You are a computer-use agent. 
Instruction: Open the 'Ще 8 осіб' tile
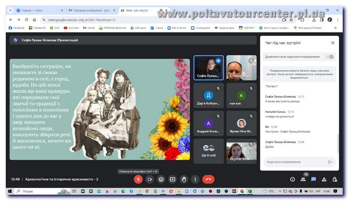click(x=208, y=151)
